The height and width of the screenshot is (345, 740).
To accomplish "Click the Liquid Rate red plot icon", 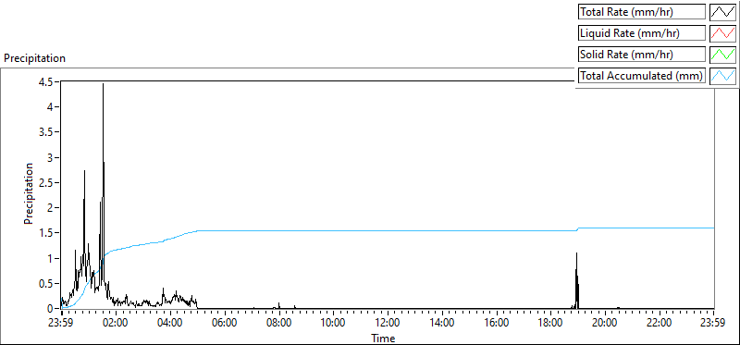I will (723, 33).
